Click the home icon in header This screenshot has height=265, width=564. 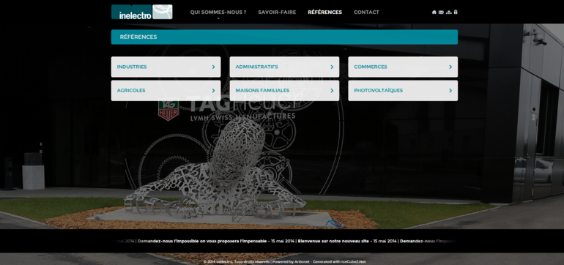pyautogui.click(x=434, y=12)
